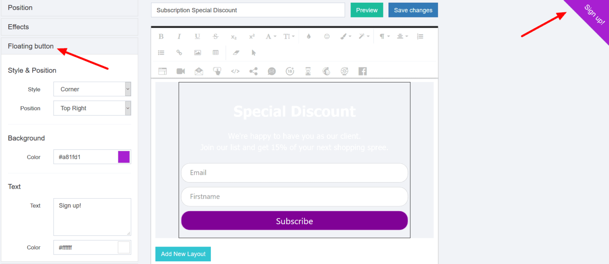609x264 pixels.
Task: Add a click-button element with hand icon
Action: [217, 71]
